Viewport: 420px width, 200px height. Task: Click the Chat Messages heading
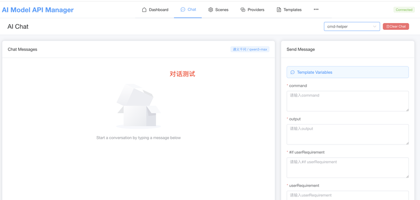(x=23, y=49)
